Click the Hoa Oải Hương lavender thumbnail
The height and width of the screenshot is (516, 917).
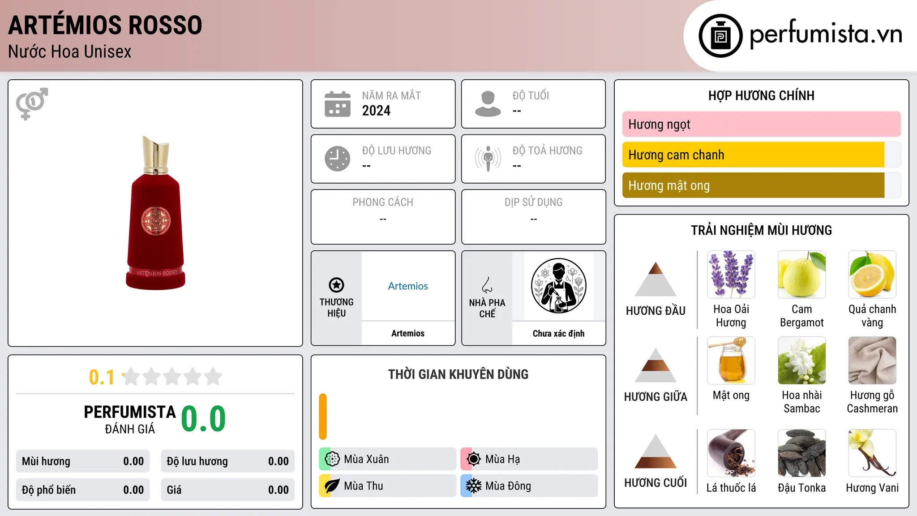731,275
